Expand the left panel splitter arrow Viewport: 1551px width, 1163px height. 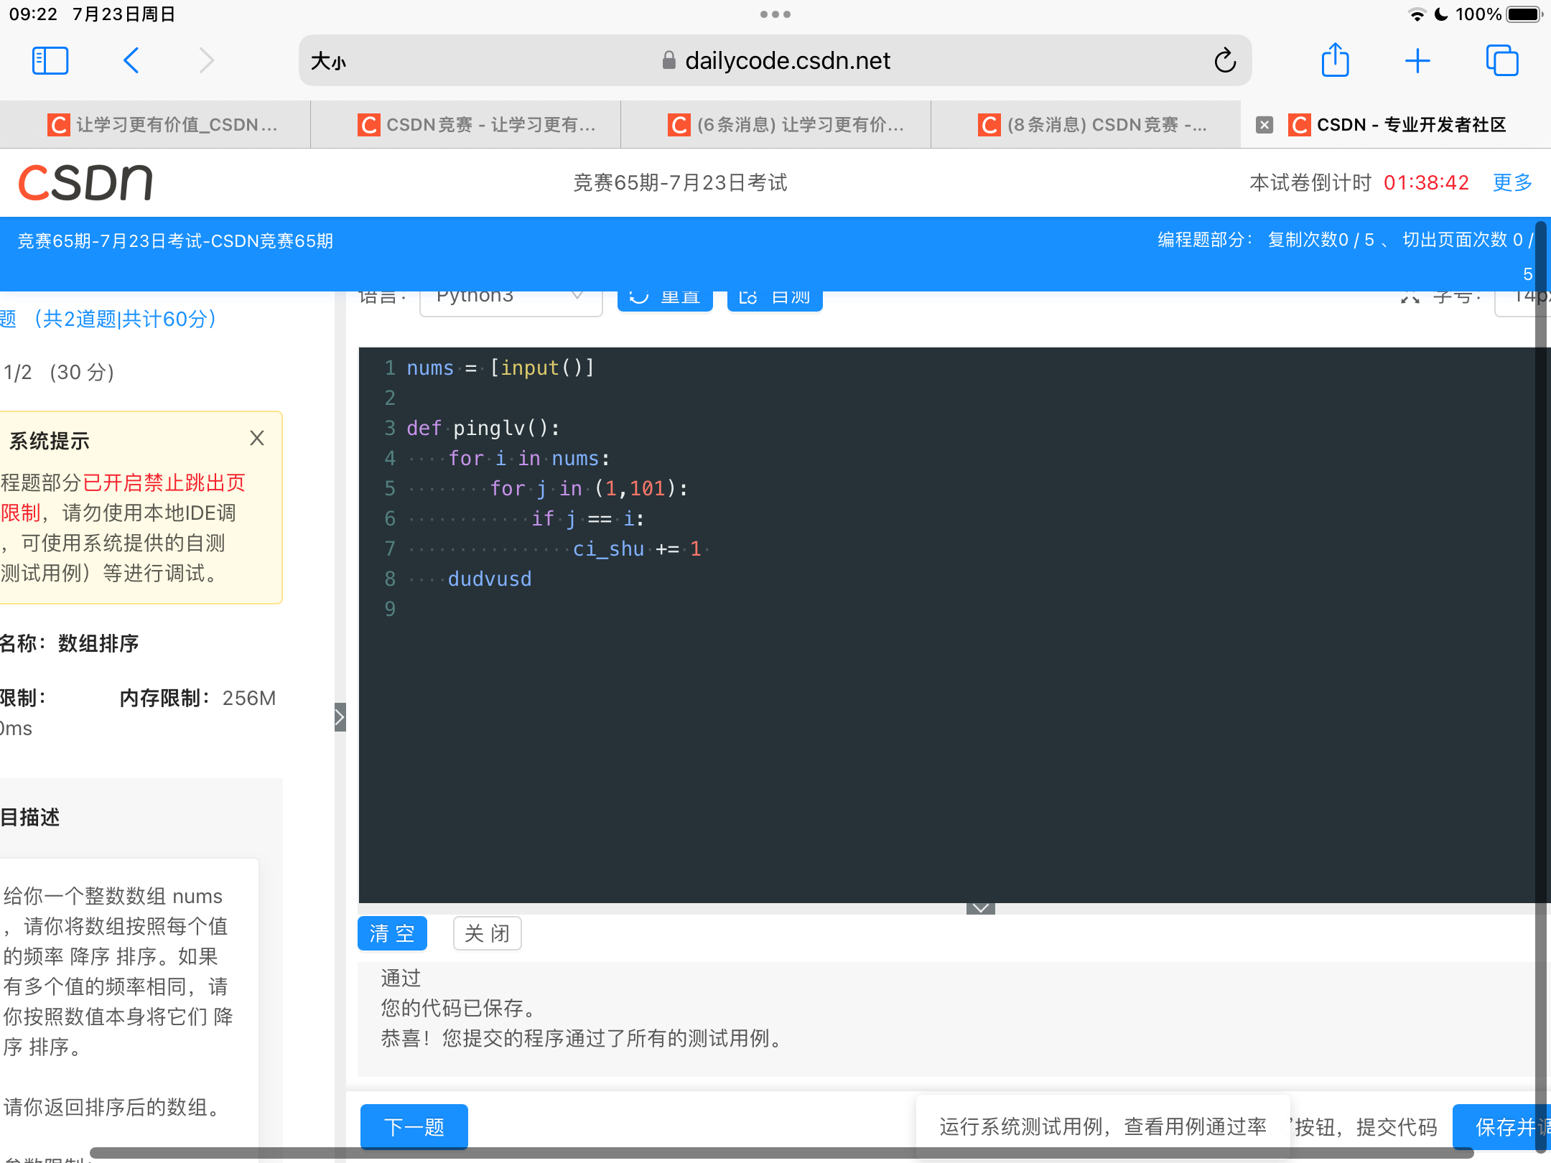click(x=340, y=716)
